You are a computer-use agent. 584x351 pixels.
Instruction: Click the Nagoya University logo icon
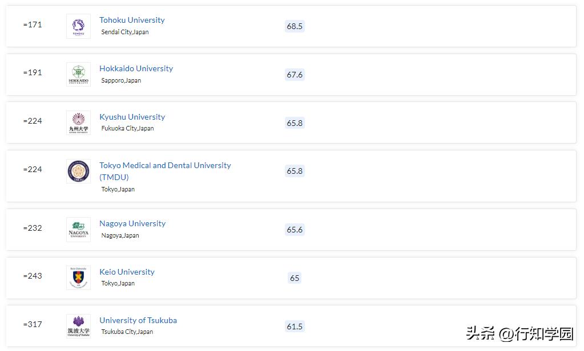78,230
